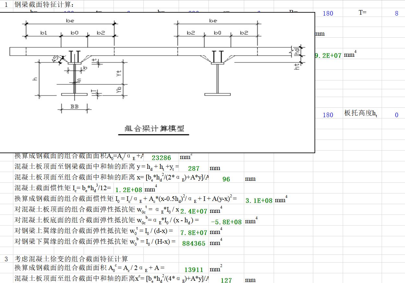Click the label for A0c = Ac/2αE + A
The image size is (405, 283).
tap(89, 268)
